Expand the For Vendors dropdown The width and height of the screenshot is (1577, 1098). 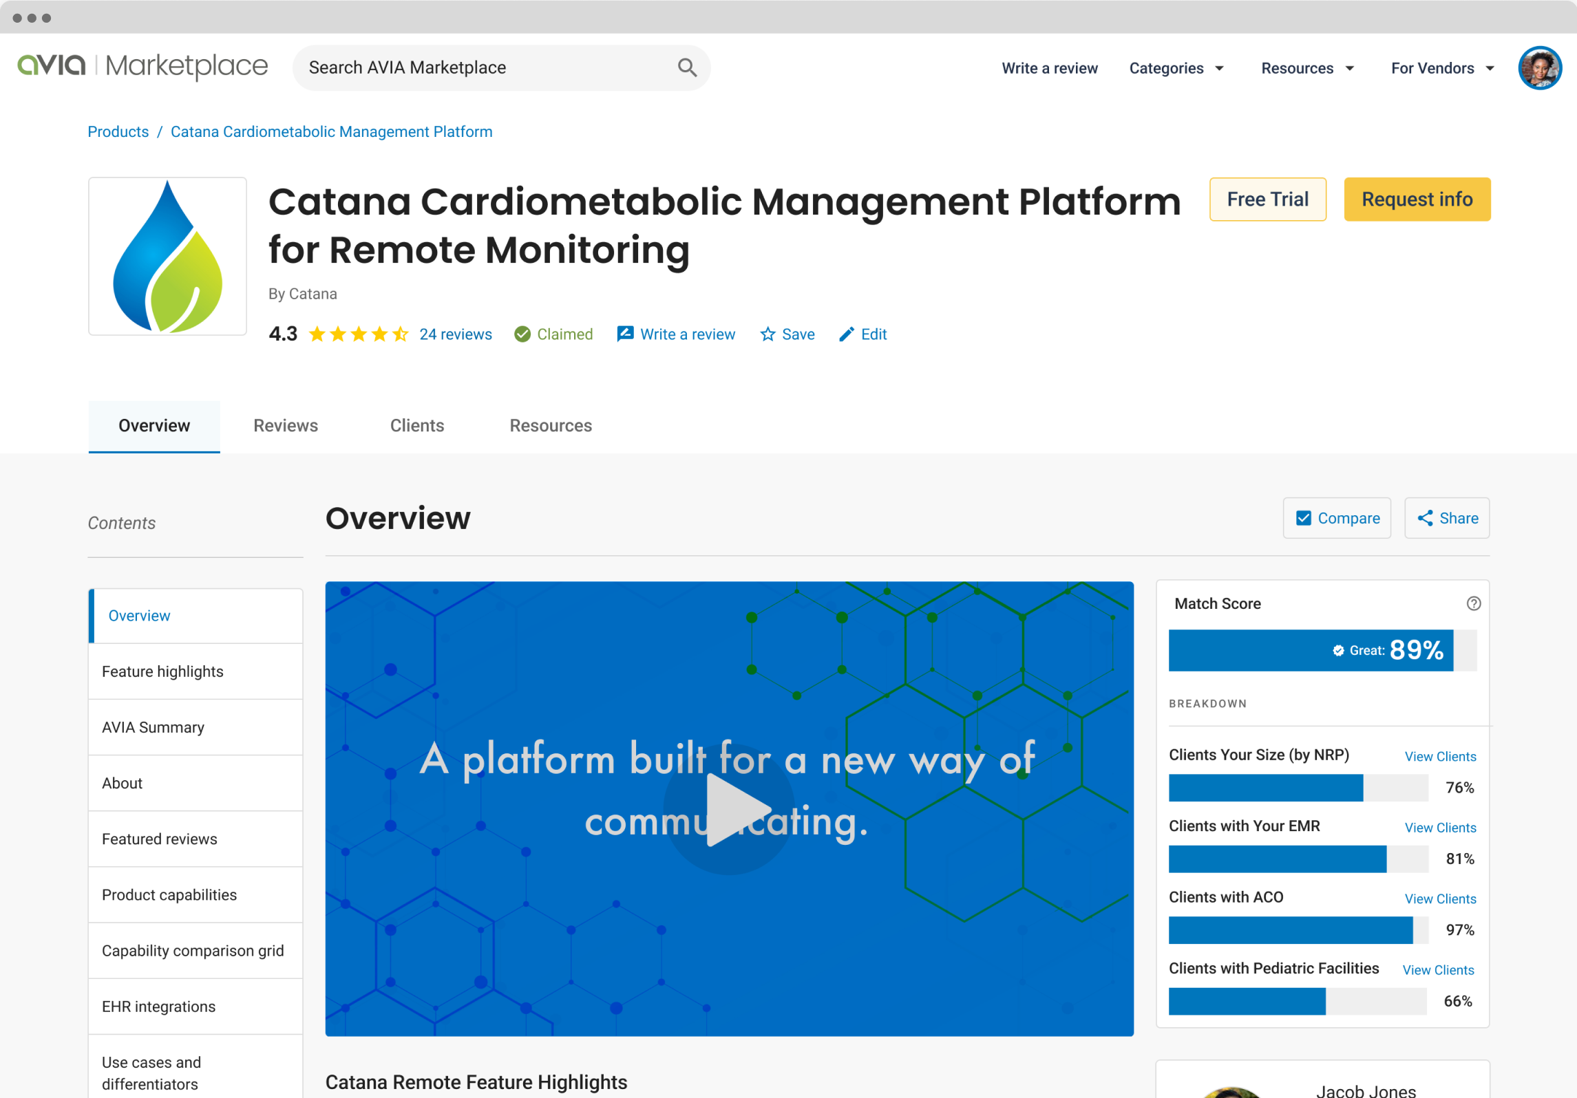pos(1441,68)
